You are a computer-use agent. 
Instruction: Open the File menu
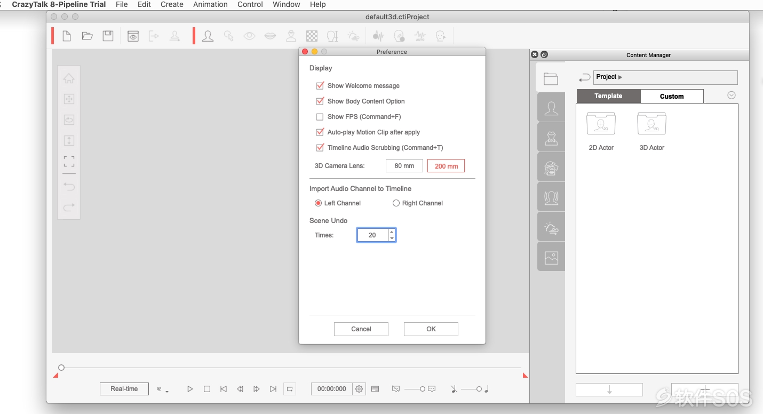point(122,4)
